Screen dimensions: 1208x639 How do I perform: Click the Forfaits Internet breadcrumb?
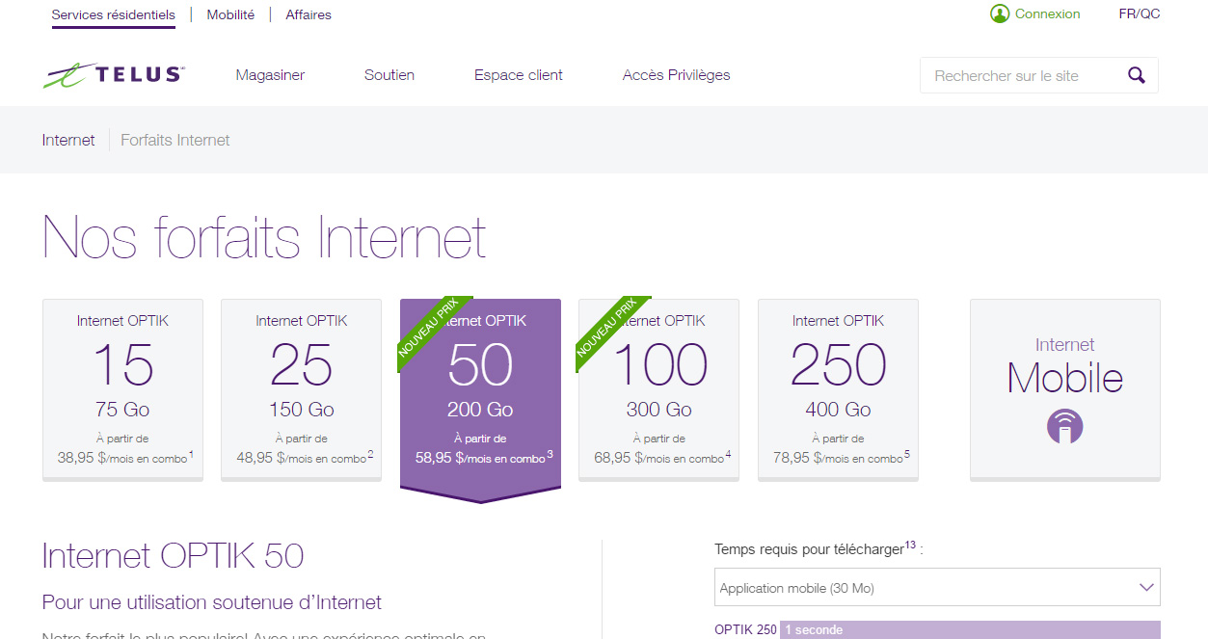[x=175, y=140]
